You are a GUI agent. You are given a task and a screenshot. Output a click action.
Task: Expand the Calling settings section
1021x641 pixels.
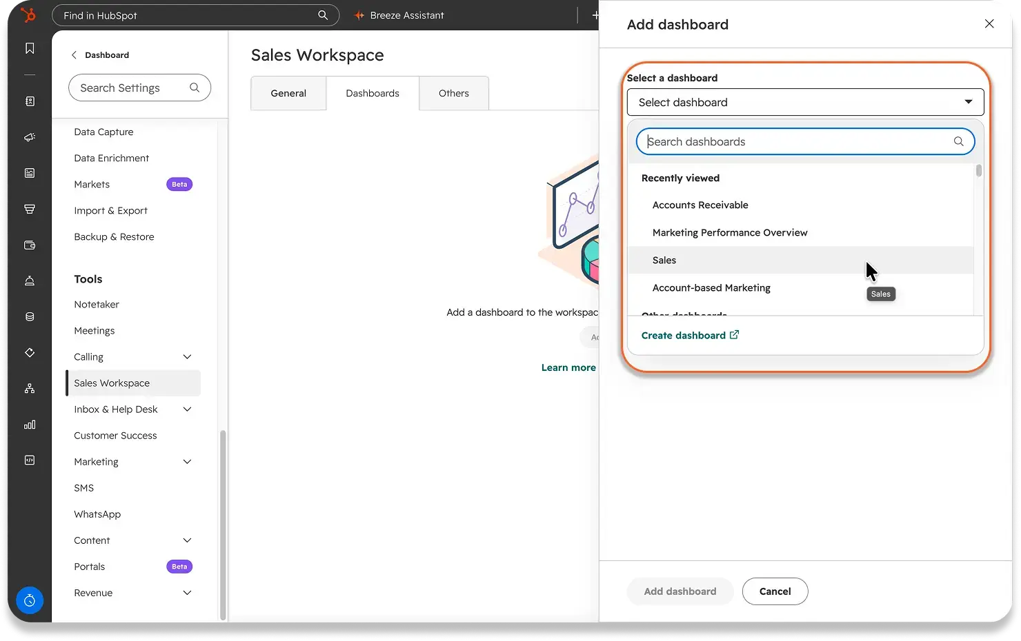pos(187,356)
